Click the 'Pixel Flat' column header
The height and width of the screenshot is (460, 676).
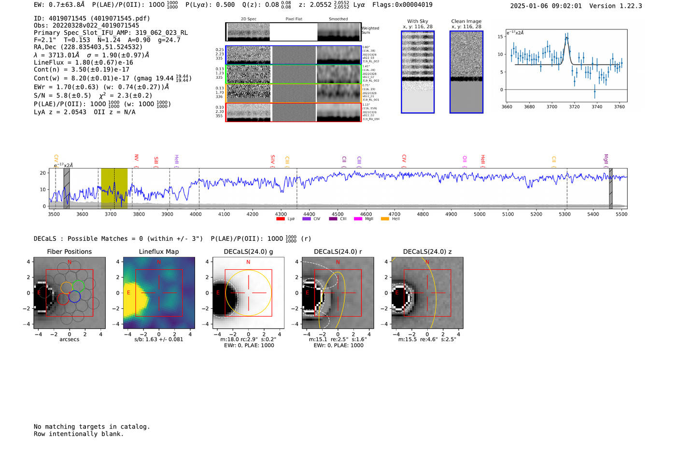[294, 19]
